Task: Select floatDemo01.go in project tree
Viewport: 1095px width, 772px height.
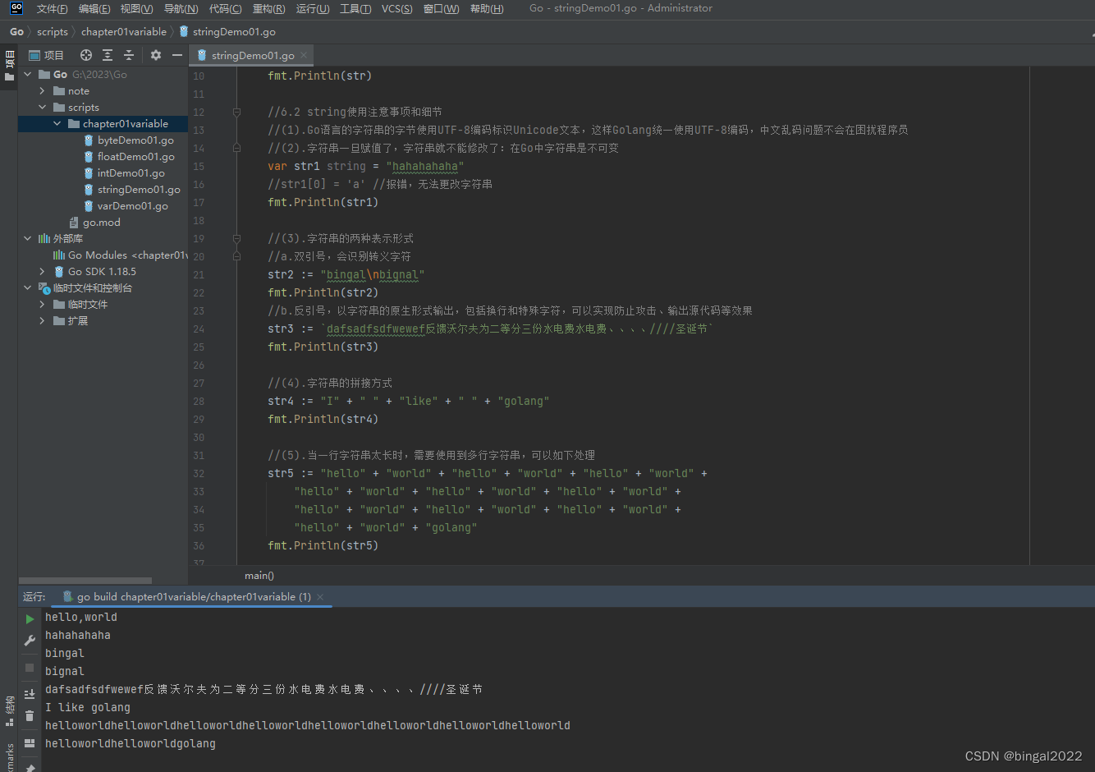Action: click(x=135, y=157)
